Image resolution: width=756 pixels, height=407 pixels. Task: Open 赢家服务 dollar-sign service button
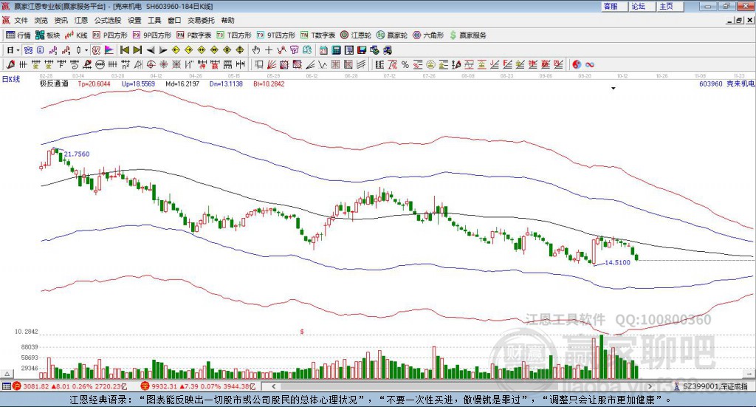(467, 35)
